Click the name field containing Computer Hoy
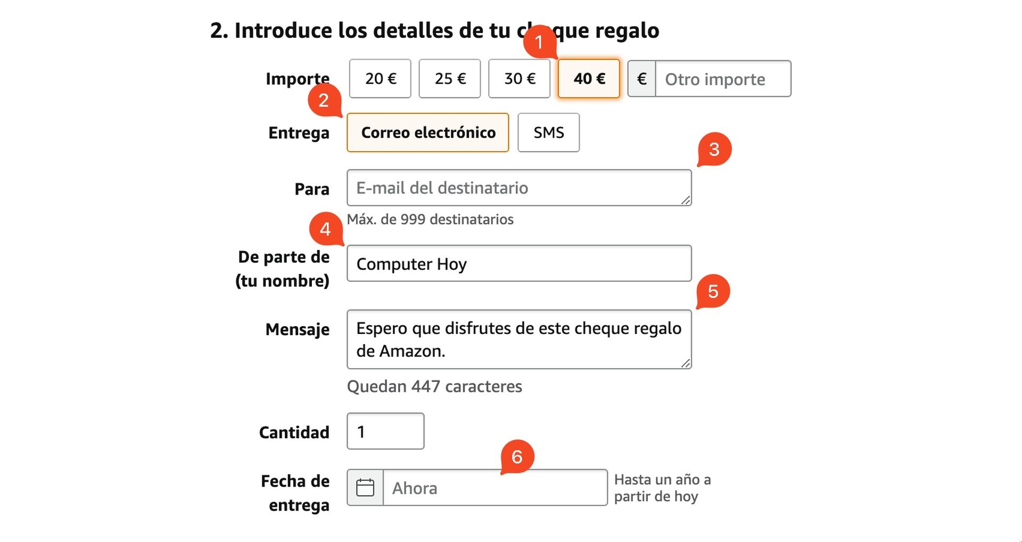1022x542 pixels. point(519,263)
